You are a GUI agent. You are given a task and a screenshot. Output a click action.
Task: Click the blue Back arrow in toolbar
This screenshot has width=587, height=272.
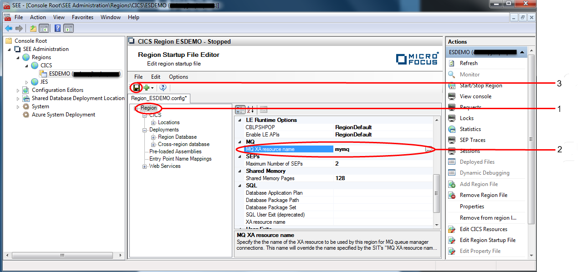9,28
